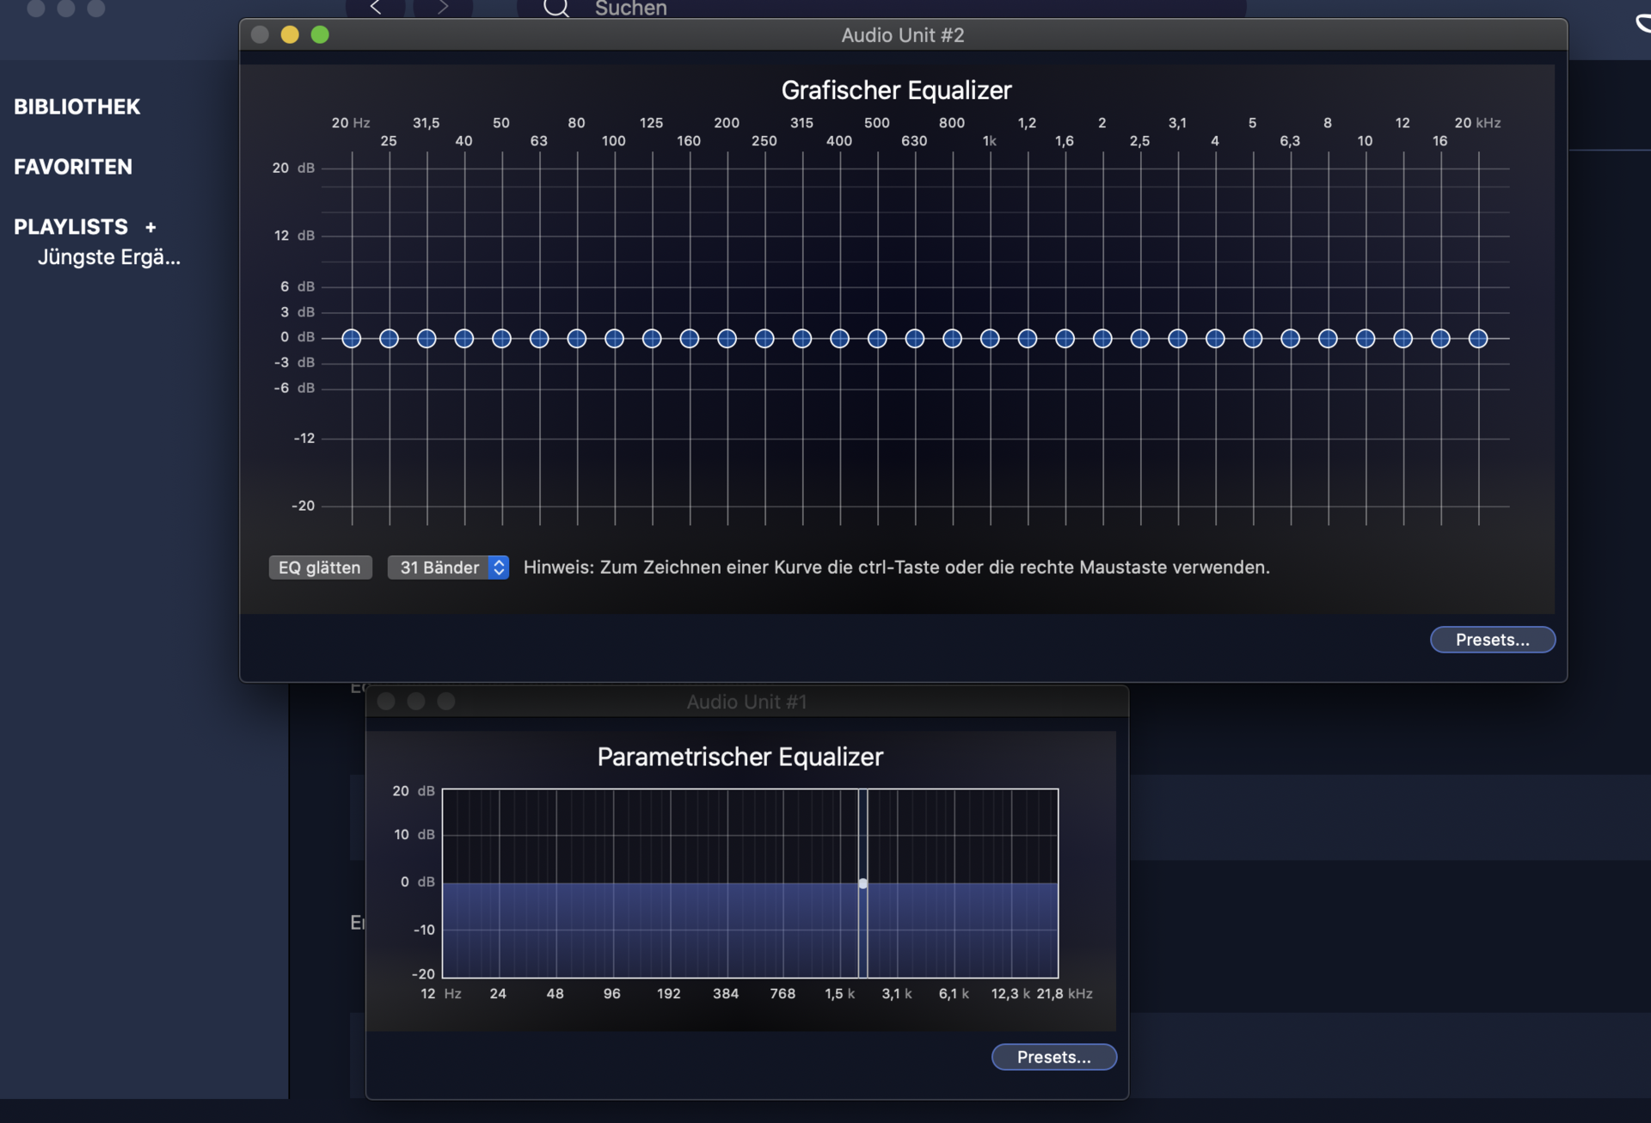This screenshot has width=1651, height=1123.
Task: Select the 25 Hz band slider handle
Action: coord(390,339)
